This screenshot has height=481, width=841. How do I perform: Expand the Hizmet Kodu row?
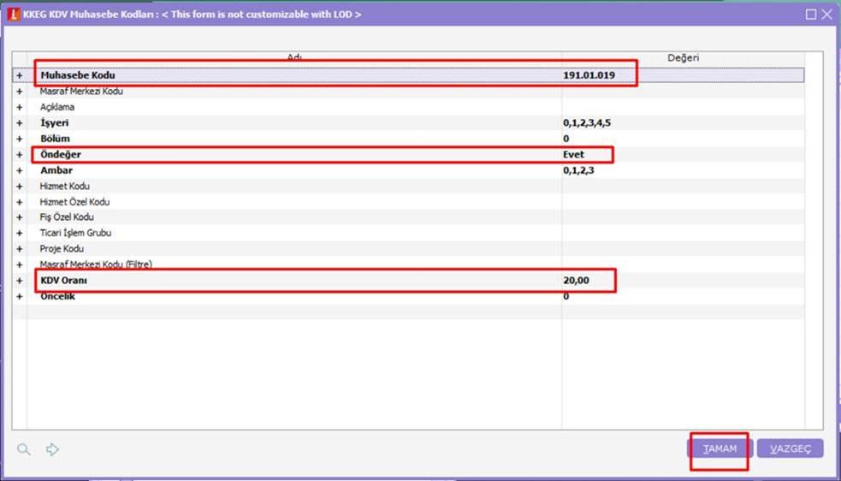pyautogui.click(x=20, y=187)
